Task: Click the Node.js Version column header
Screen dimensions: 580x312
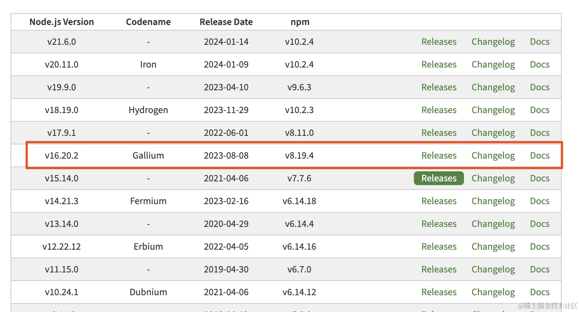Action: [62, 22]
